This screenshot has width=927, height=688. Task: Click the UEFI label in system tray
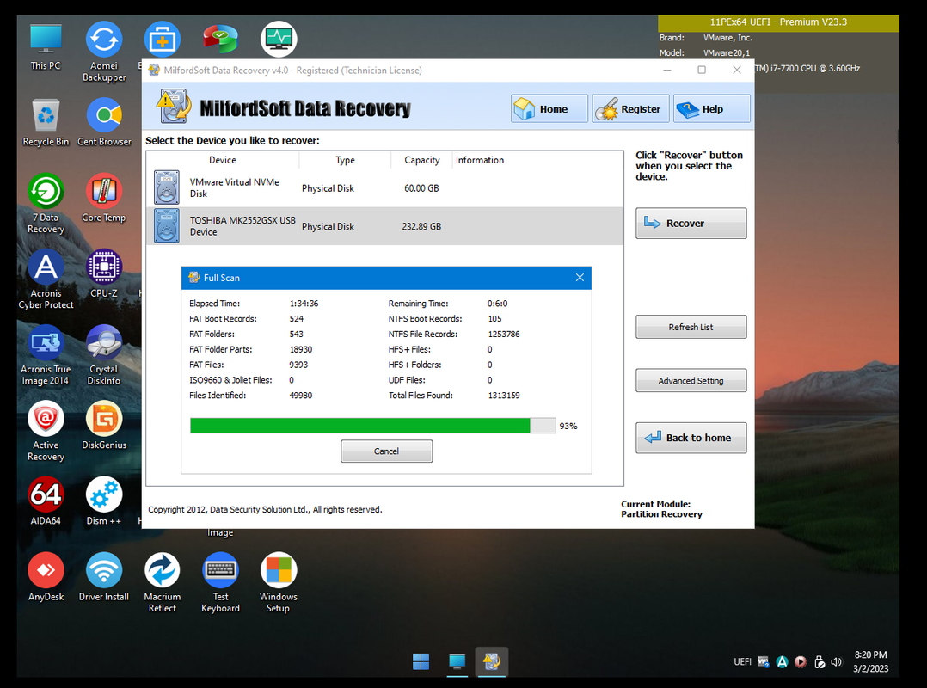tap(742, 662)
